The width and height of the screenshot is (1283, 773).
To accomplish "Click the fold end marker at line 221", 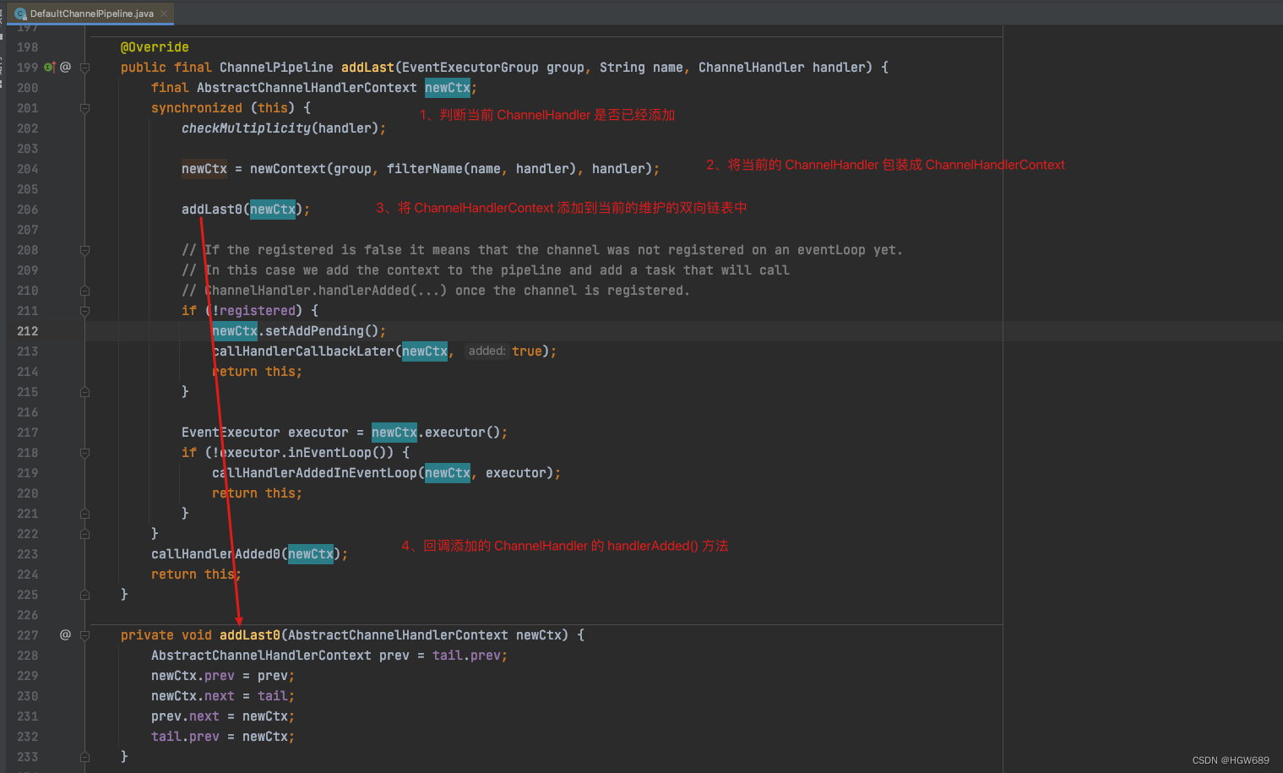I will 84,514.
